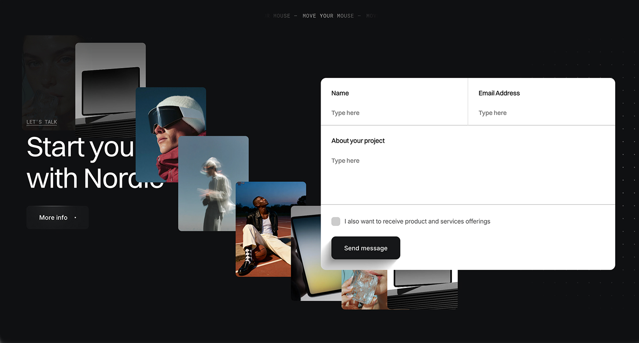Click the Send message button
This screenshot has width=639, height=343.
(x=366, y=248)
